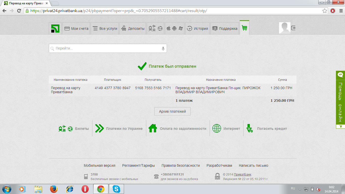Click the ПриватБанк copyright link
345x194 pixels.
click(242, 175)
